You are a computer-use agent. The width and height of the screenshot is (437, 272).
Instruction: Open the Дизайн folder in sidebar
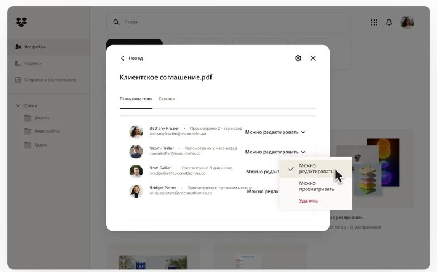(x=41, y=118)
